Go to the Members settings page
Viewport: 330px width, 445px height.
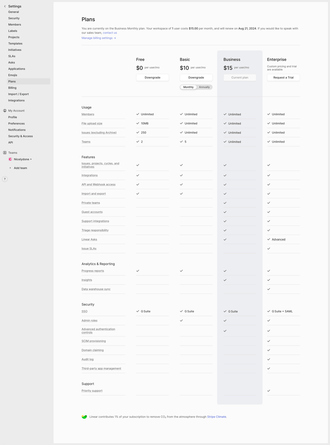(14, 24)
